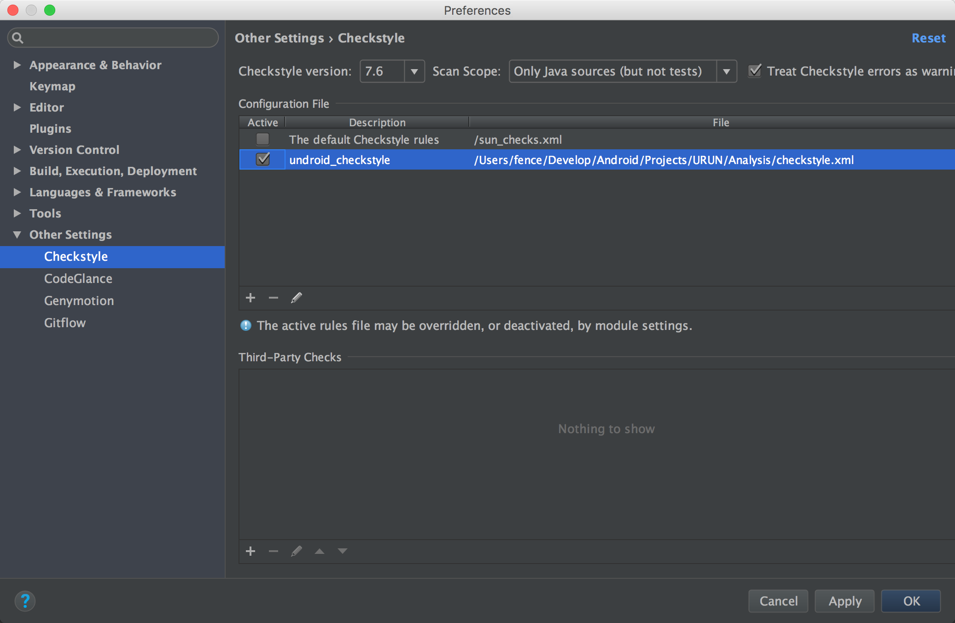955x623 pixels.
Task: Expand the Scan Scope dropdown
Action: 726,71
